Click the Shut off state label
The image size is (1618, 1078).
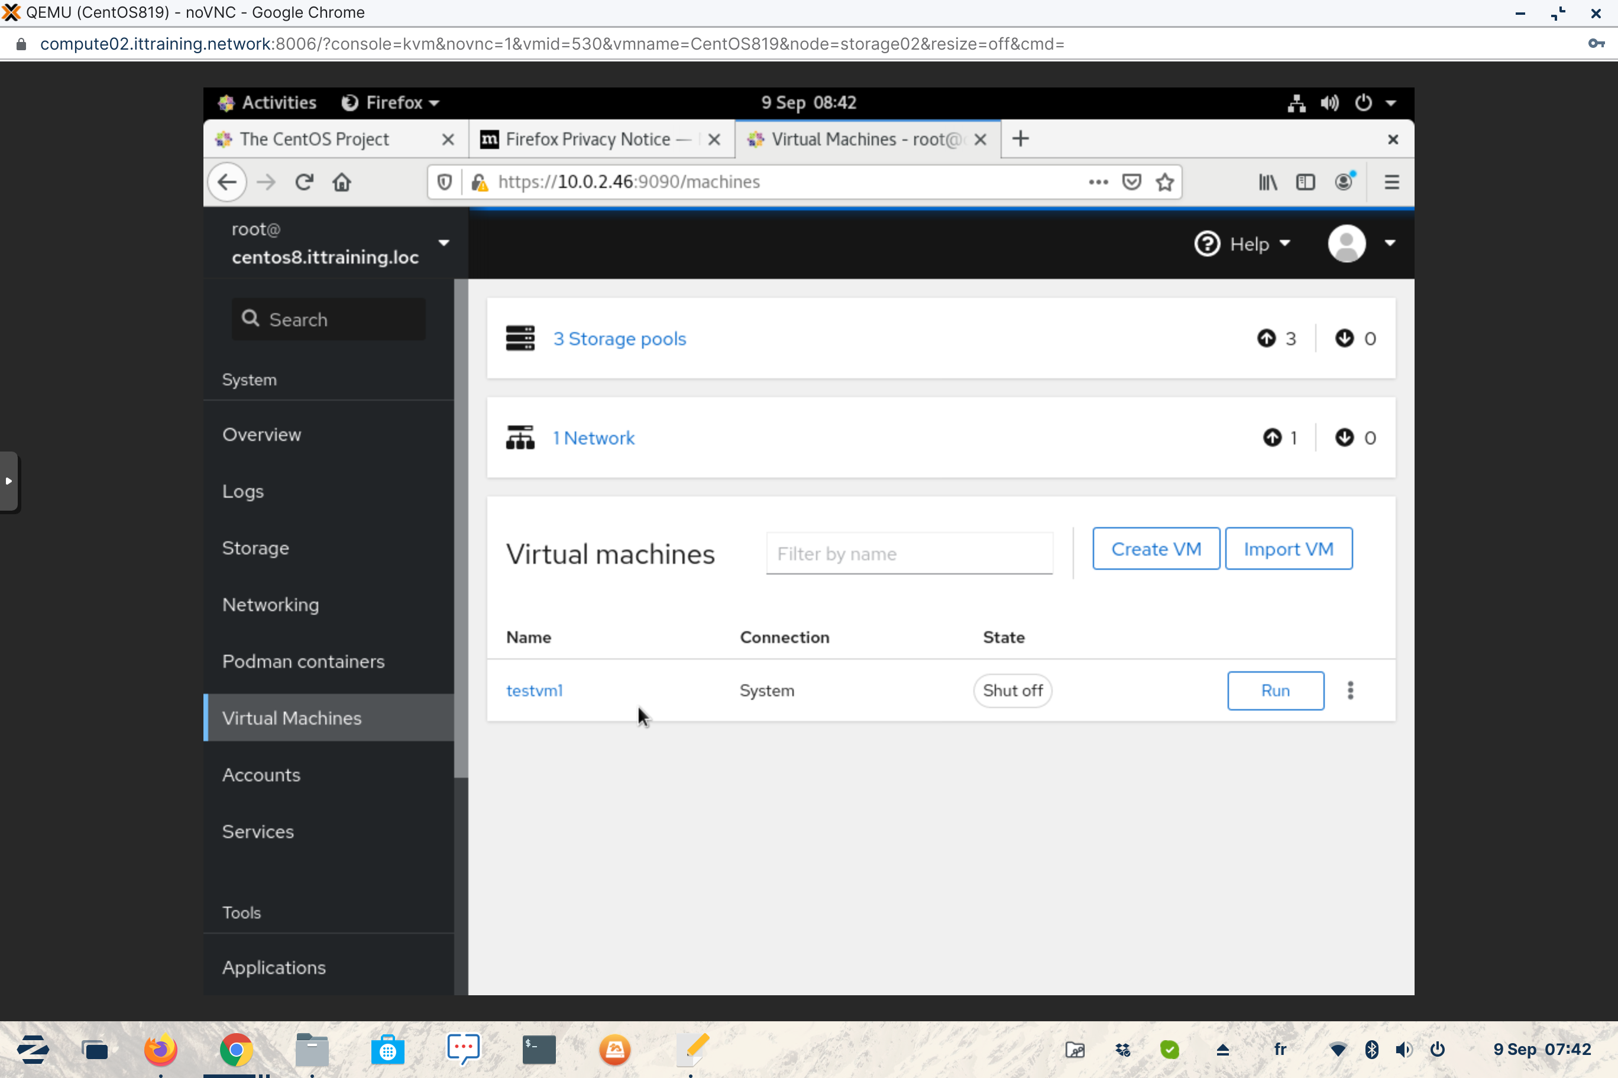1012,690
